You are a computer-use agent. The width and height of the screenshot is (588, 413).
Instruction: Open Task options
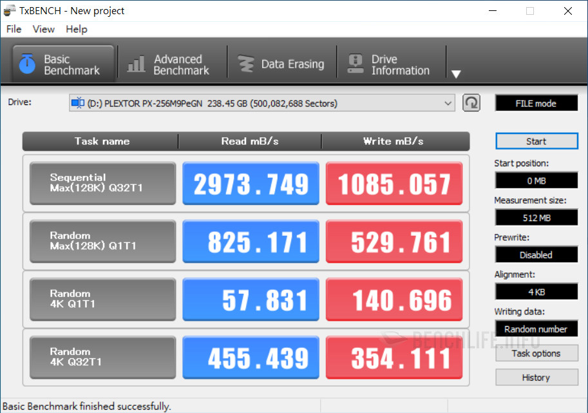click(x=536, y=354)
